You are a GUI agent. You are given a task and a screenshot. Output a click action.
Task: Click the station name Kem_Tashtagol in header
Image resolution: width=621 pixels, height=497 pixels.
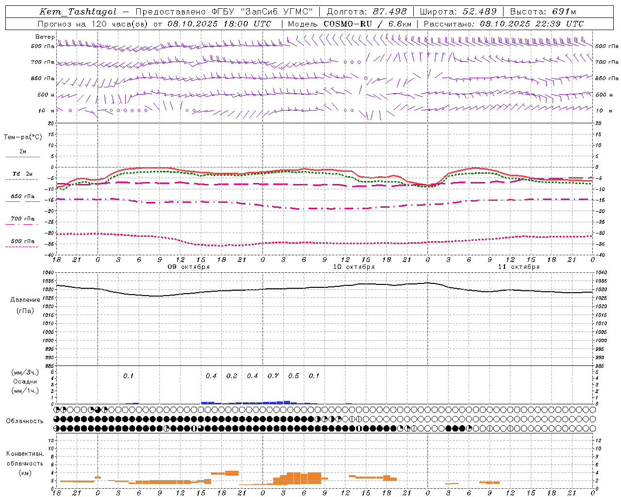click(78, 12)
